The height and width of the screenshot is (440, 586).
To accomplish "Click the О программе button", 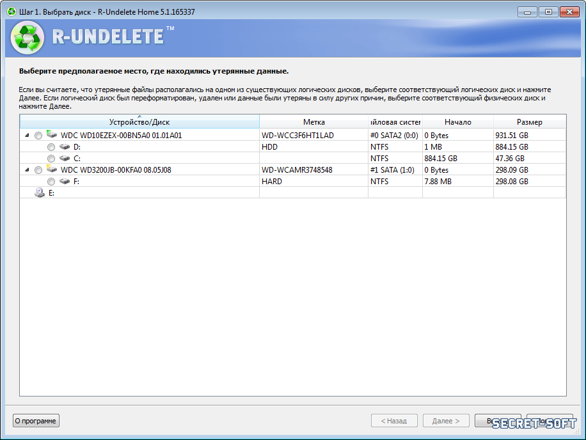I will [x=36, y=421].
